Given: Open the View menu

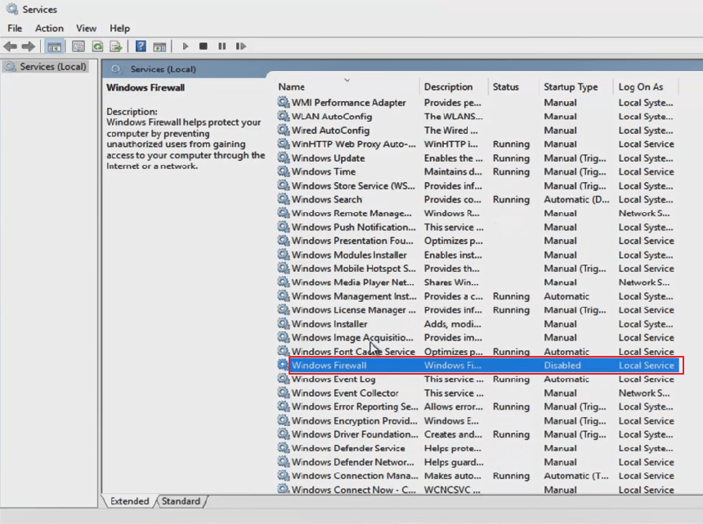Looking at the screenshot, I should tap(86, 29).
